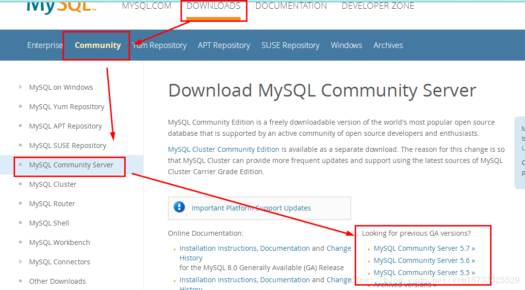Viewport: 525px width, 290px height.
Task: Open MySQL Connectors in sidebar
Action: 59,262
